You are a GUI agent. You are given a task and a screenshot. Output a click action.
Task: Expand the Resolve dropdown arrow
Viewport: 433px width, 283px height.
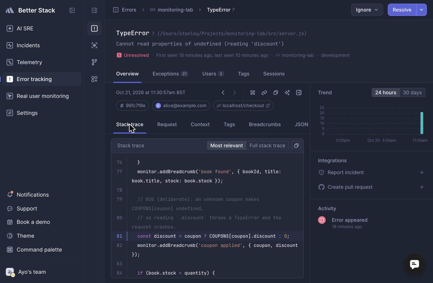(421, 10)
